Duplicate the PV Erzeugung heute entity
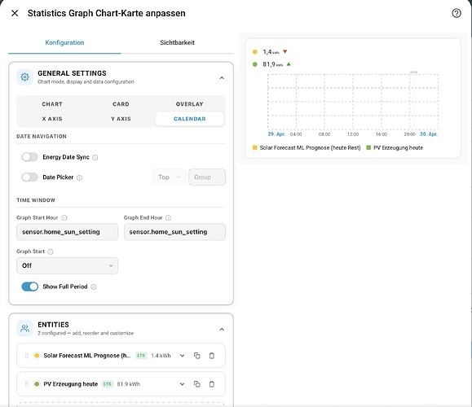This screenshot has width=472, height=407. (196, 384)
